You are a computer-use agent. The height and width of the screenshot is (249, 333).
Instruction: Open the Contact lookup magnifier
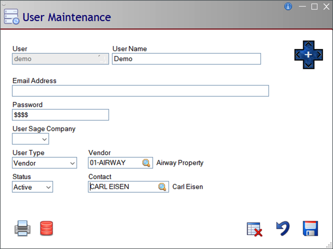coord(162,187)
